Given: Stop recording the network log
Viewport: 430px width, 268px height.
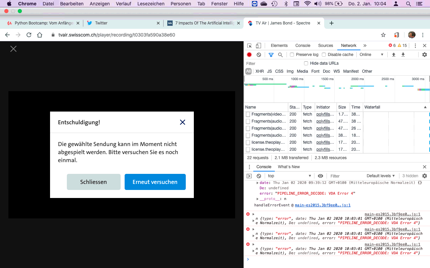Looking at the screenshot, I should (249, 55).
